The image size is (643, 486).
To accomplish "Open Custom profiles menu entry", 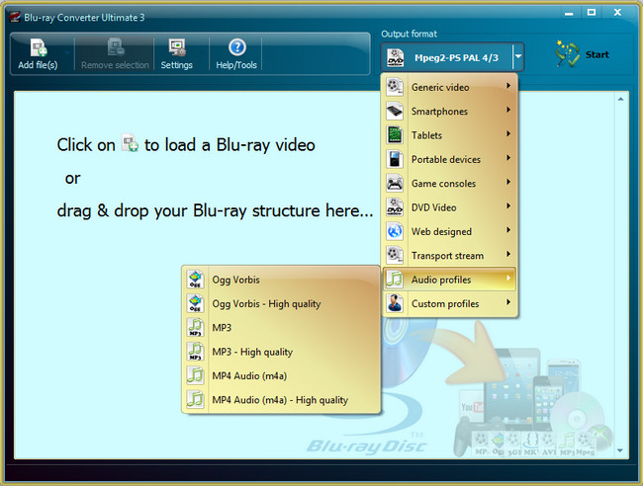I will 449,303.
